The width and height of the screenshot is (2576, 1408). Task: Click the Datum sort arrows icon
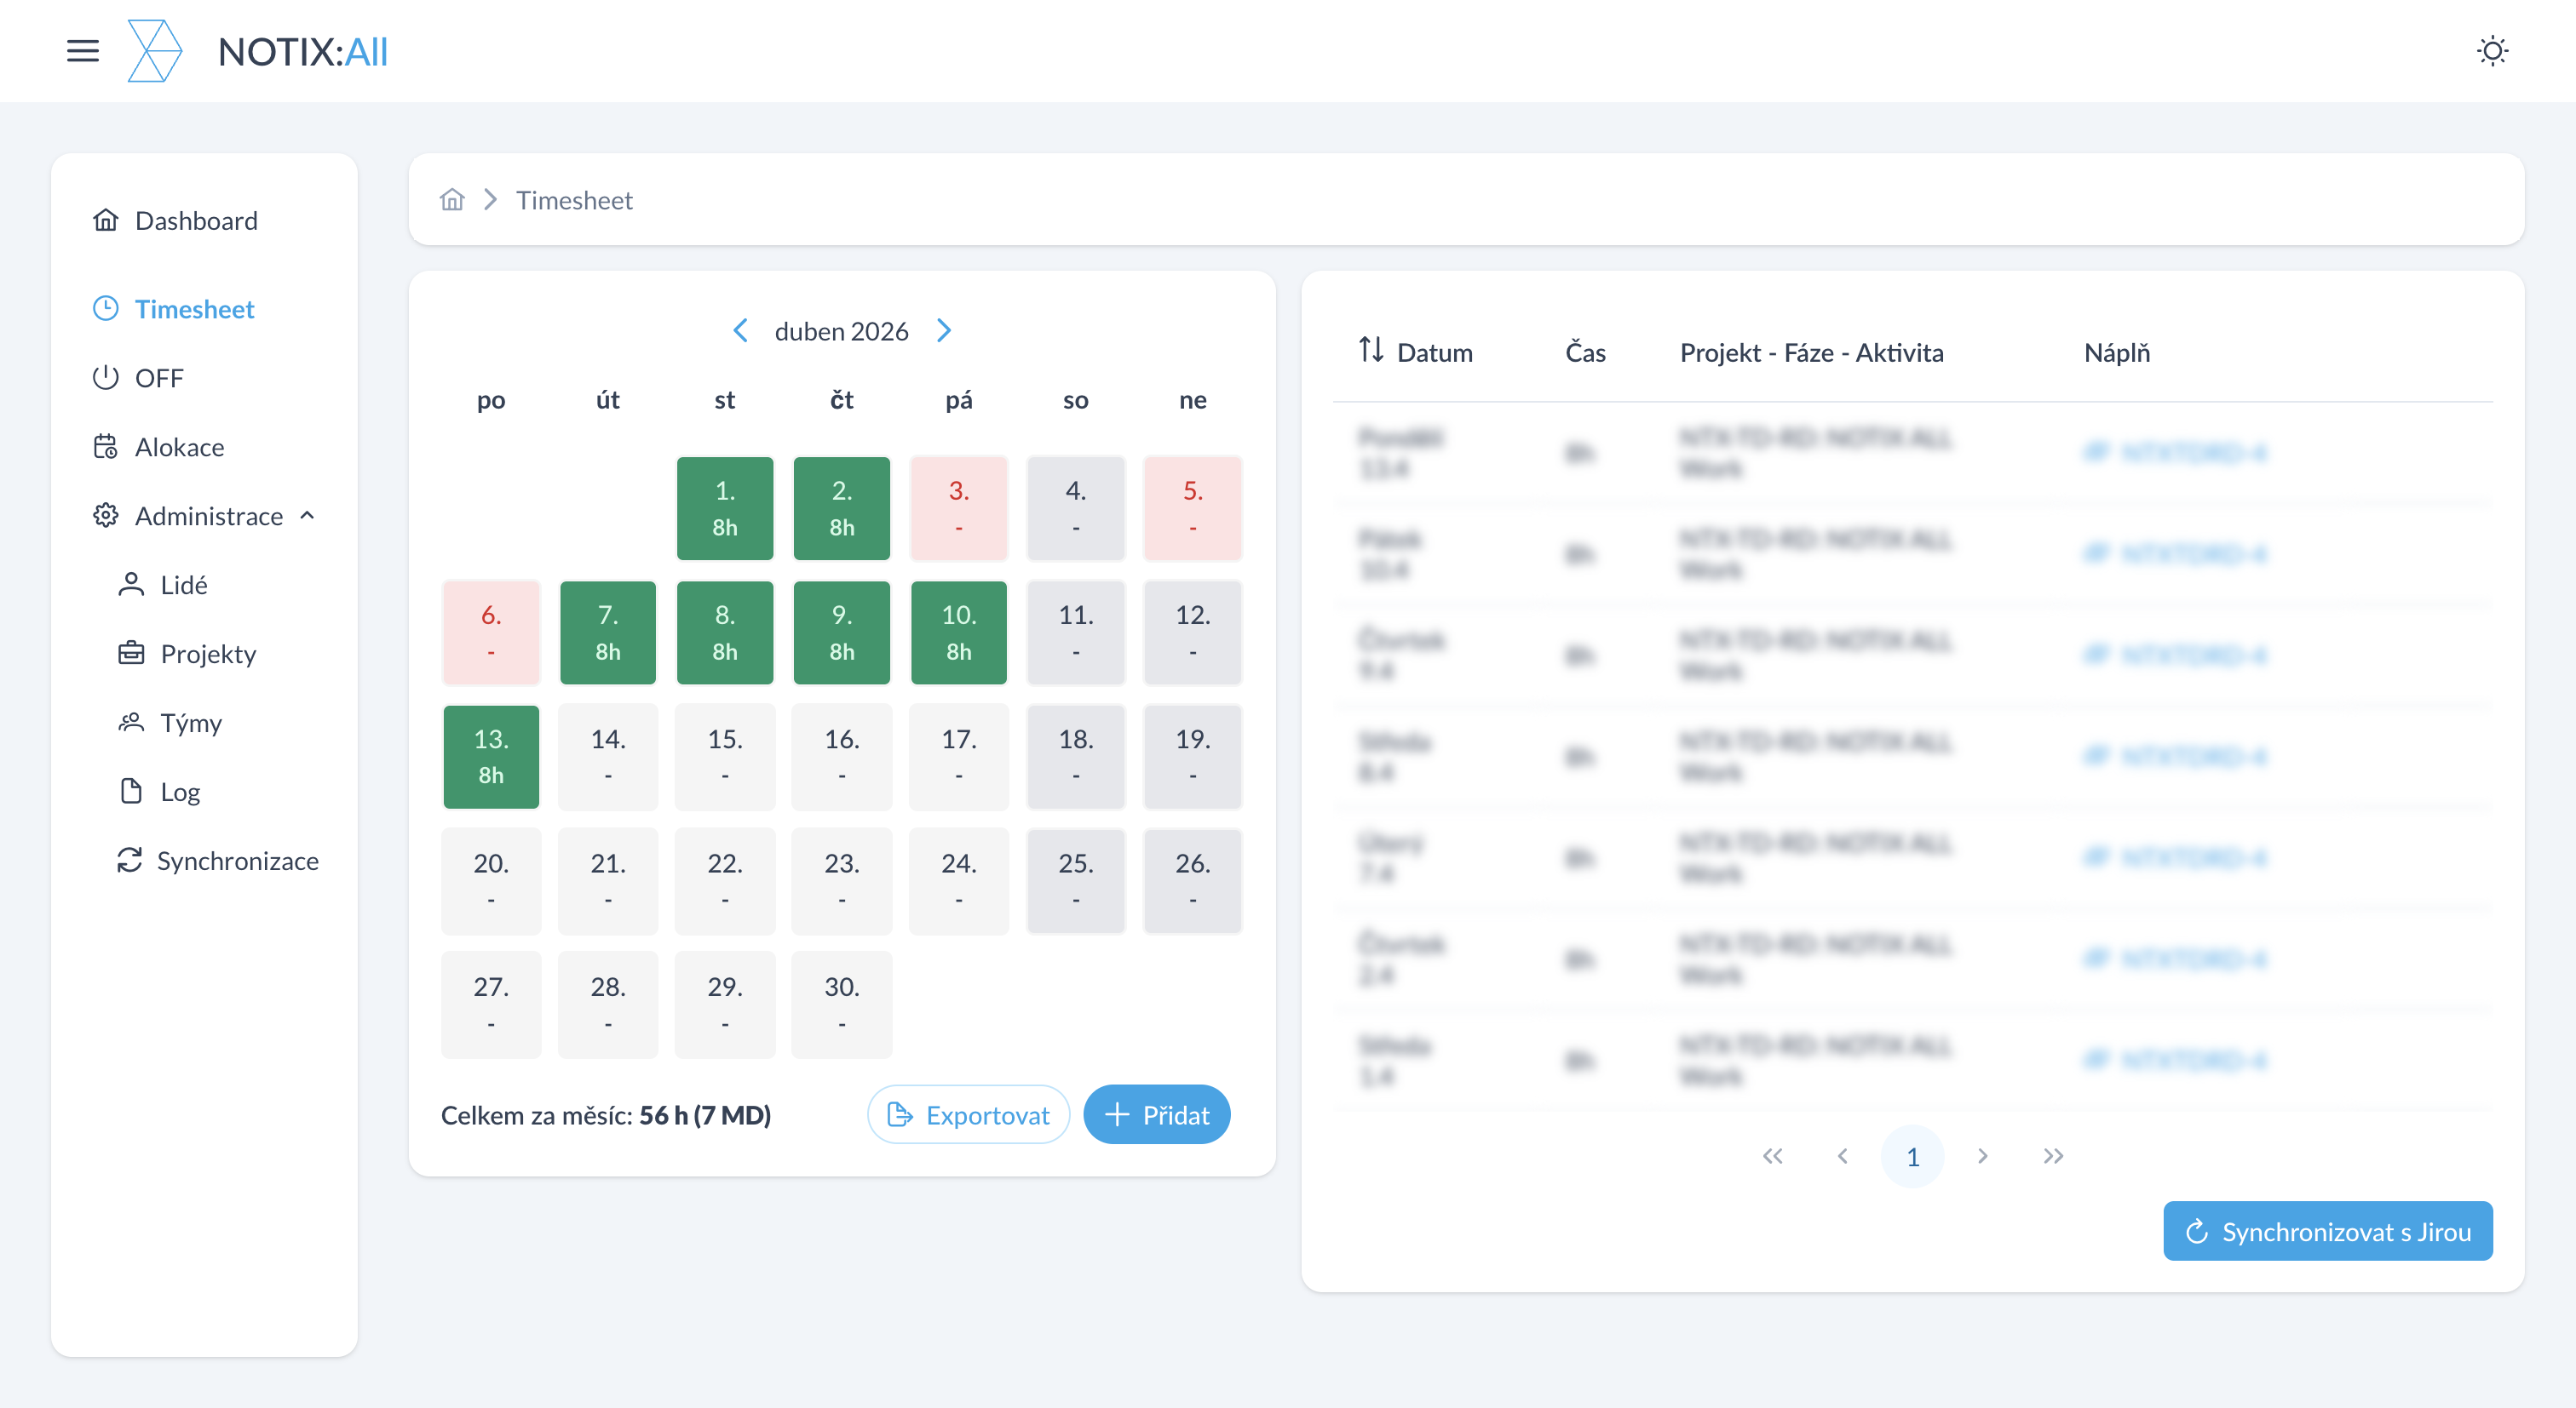[x=1371, y=351]
